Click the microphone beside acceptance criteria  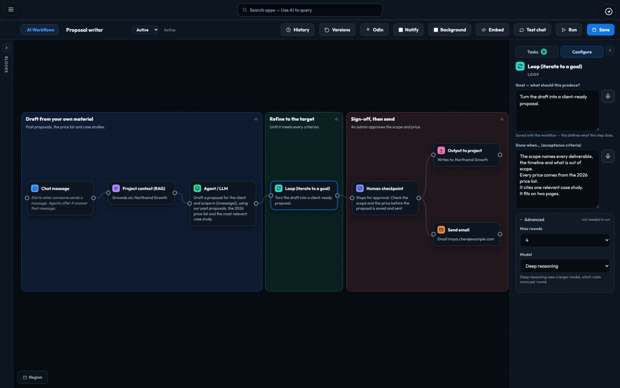point(608,156)
